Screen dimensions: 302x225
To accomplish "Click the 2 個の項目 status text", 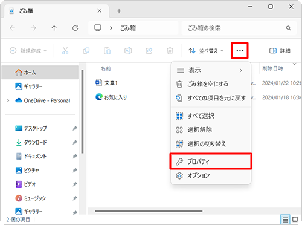I will [x=18, y=220].
